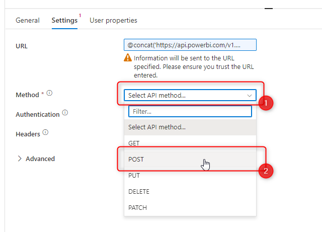Select the DELETE method option
This screenshot has height=232, width=322.
point(190,192)
